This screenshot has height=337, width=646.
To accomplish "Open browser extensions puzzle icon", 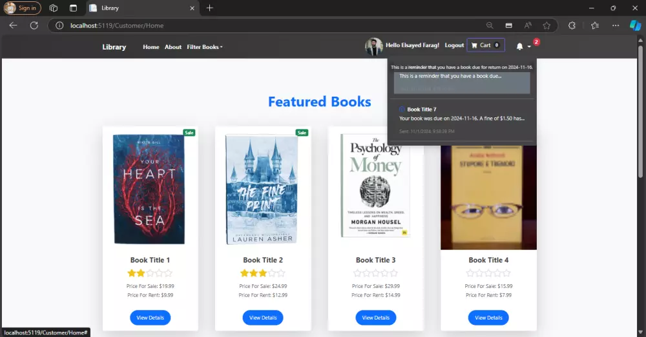I will [x=572, y=25].
